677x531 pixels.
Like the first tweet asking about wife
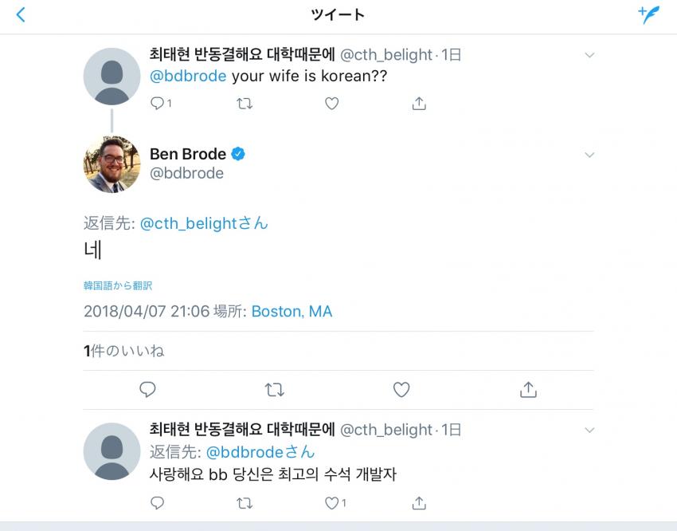click(332, 104)
